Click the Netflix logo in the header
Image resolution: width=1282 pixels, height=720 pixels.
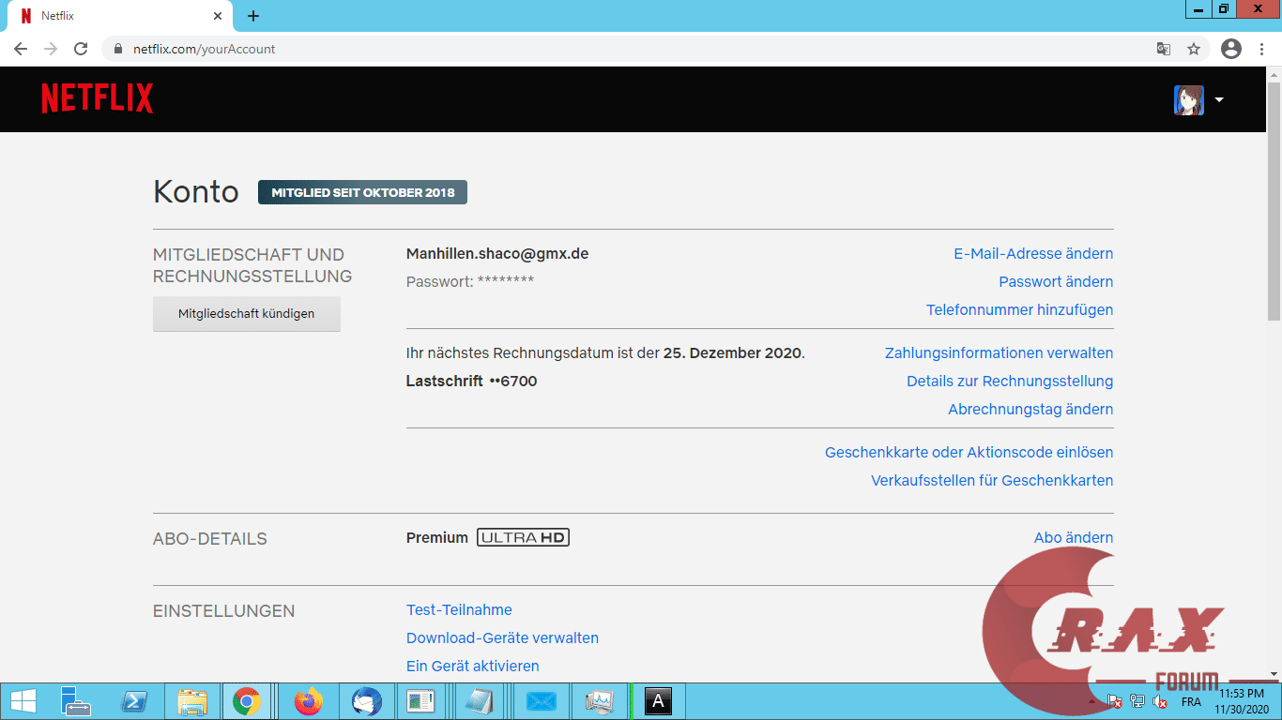[x=98, y=98]
